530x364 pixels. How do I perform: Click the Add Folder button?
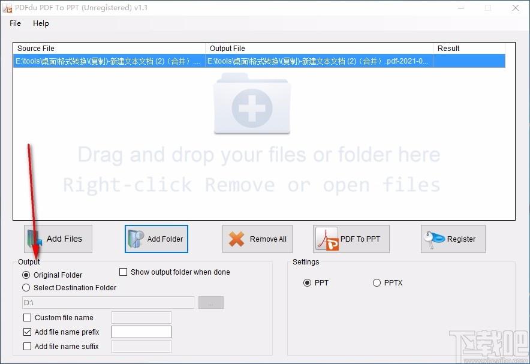(x=156, y=239)
